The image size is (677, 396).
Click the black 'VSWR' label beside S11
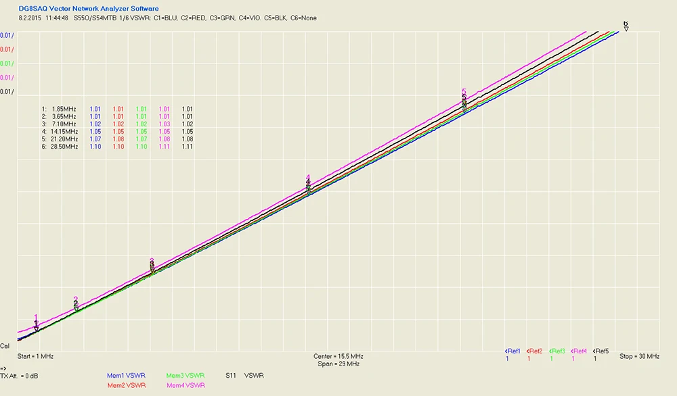(254, 376)
